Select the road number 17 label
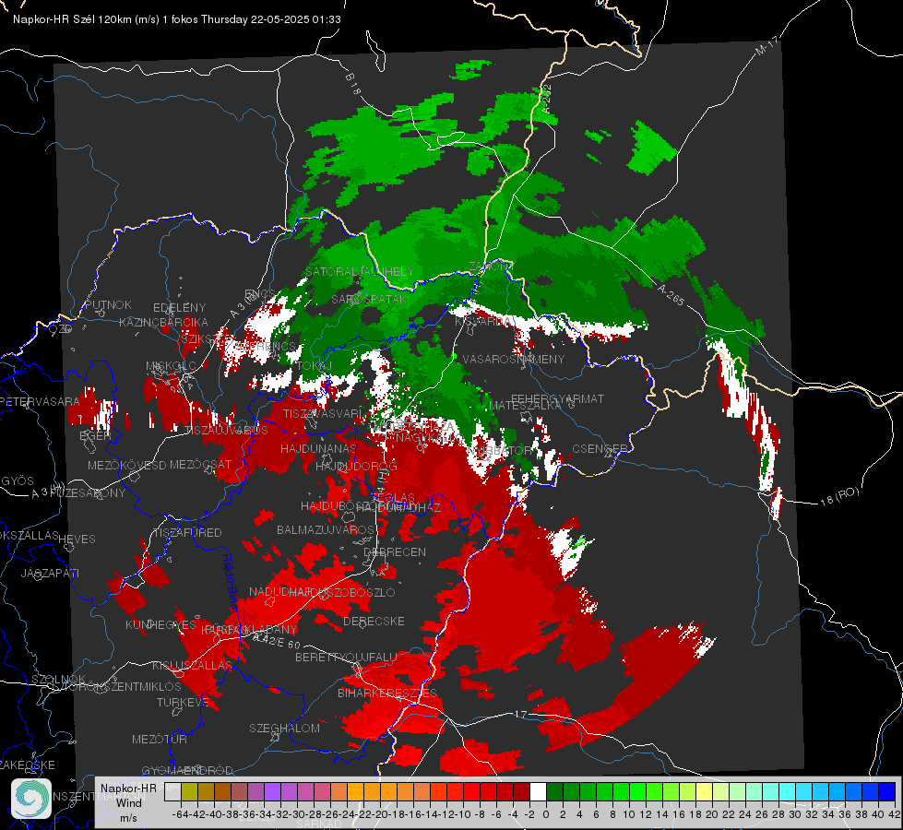The height and width of the screenshot is (830, 903). coord(520,714)
